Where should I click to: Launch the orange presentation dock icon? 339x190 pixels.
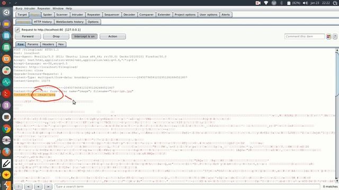click(x=6, y=59)
